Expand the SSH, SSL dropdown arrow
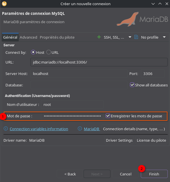 pyautogui.click(x=130, y=37)
